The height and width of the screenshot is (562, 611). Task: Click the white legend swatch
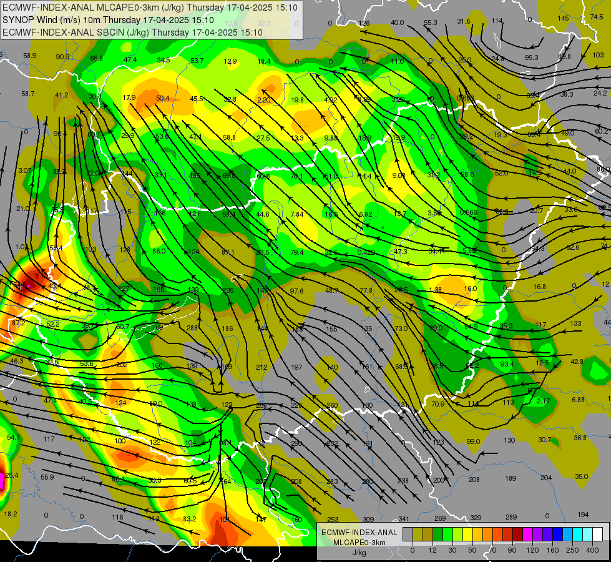click(598, 534)
